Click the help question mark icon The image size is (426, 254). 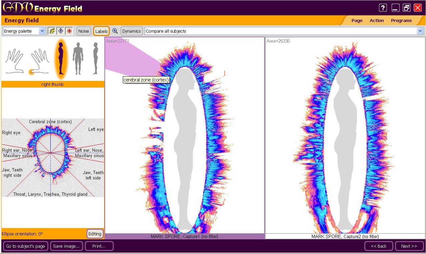click(x=383, y=8)
